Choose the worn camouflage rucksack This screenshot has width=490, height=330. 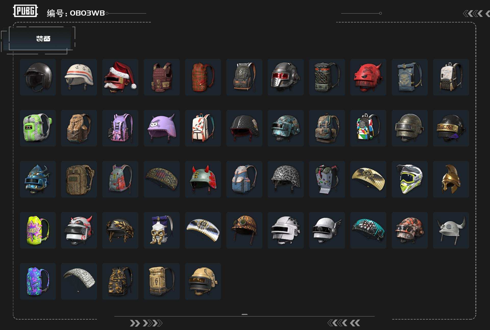(327, 128)
